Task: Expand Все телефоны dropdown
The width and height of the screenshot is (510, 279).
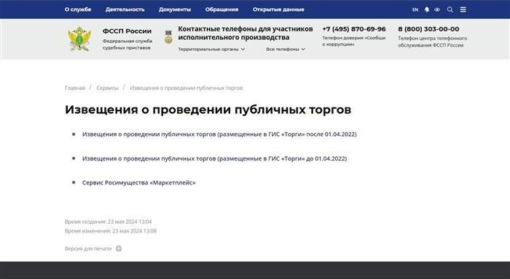Action: [286, 49]
